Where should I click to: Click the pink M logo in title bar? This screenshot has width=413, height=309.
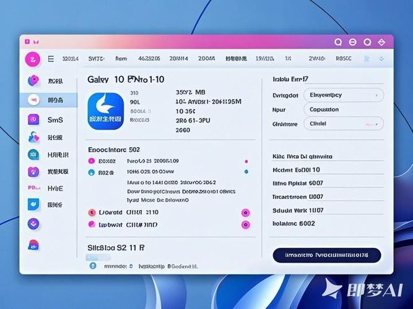(x=36, y=42)
